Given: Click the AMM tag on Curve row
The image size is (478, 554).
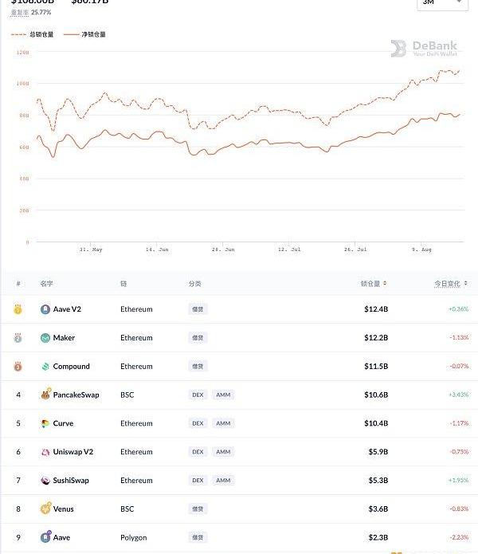Looking at the screenshot, I should (x=223, y=423).
